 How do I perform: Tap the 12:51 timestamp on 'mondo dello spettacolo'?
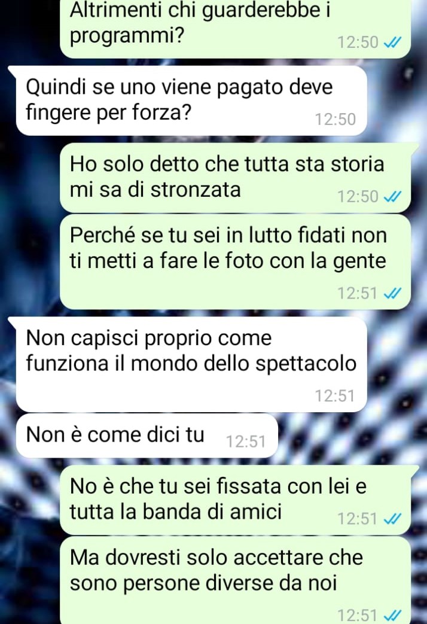[x=335, y=396]
